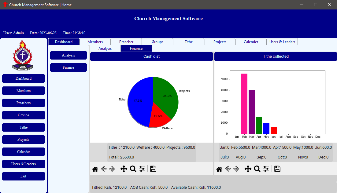337x193 pixels.
Task: Switch to the Analysis sub-tab
Action: (x=105, y=49)
